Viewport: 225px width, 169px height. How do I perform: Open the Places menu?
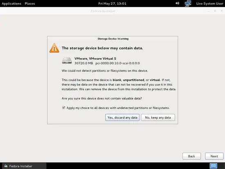coord(30,4)
